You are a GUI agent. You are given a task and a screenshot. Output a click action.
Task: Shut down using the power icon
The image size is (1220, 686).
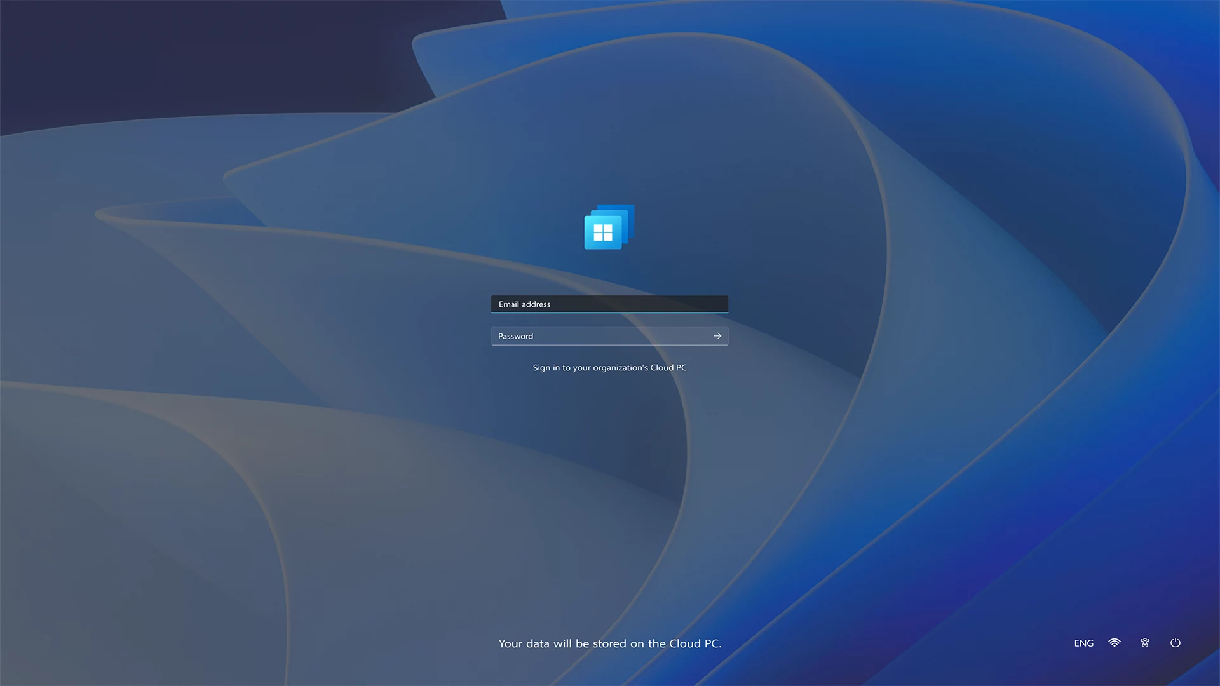[x=1175, y=643]
